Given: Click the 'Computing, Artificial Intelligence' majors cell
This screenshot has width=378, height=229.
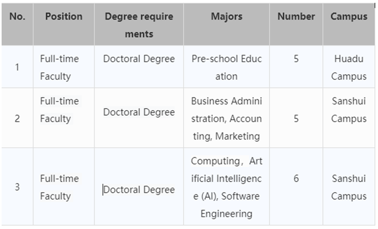Looking at the screenshot, I should pos(227,186).
